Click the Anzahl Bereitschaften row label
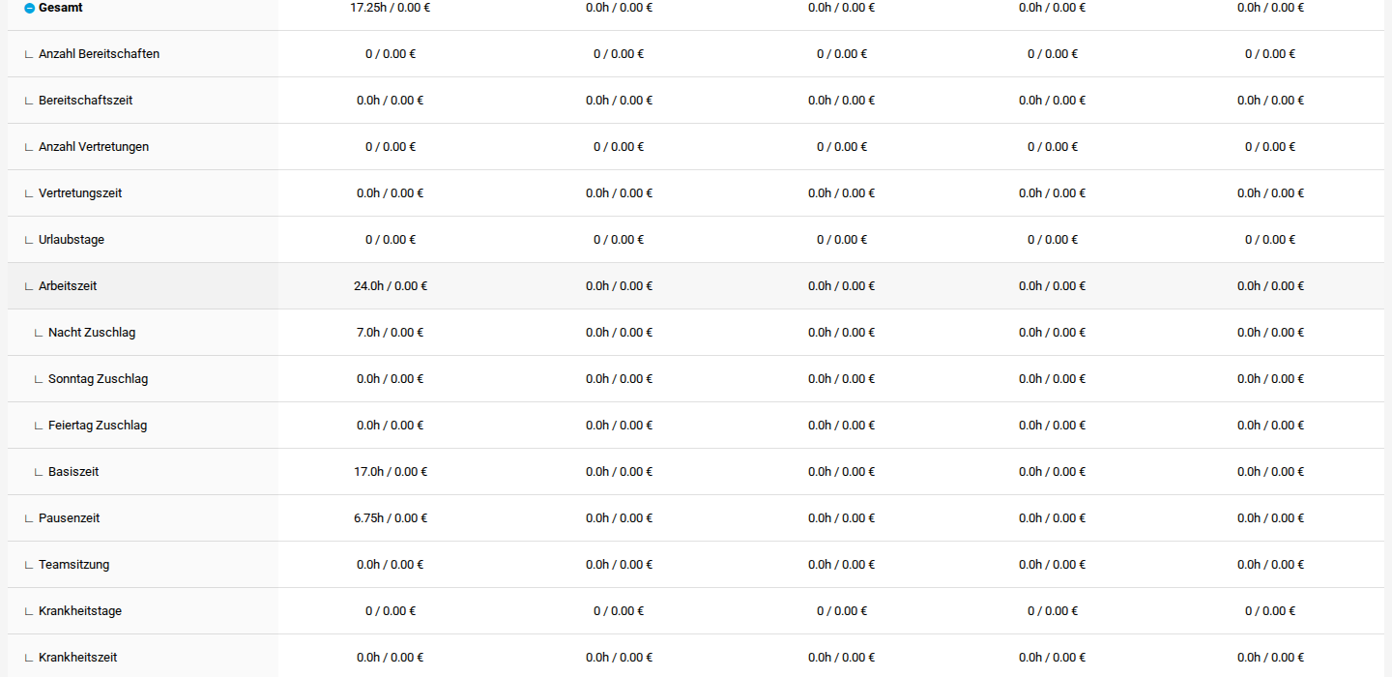Screen dimensions: 1392x677 coord(99,54)
